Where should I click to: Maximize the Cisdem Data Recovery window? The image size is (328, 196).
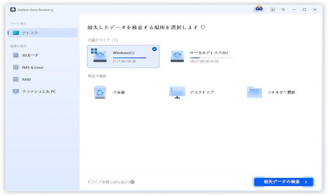(304, 10)
